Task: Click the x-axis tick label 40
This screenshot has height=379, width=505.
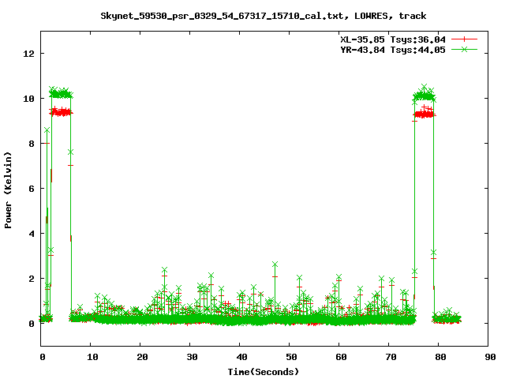Action: click(241, 357)
